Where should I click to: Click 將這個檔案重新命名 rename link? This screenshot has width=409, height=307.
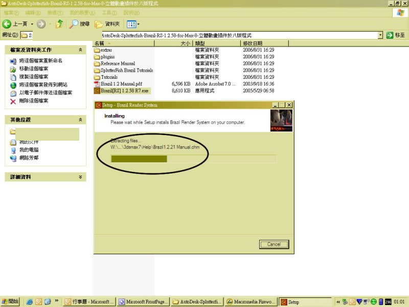click(41, 60)
